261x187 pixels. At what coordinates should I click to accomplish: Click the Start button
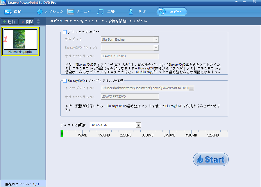coord(211,159)
